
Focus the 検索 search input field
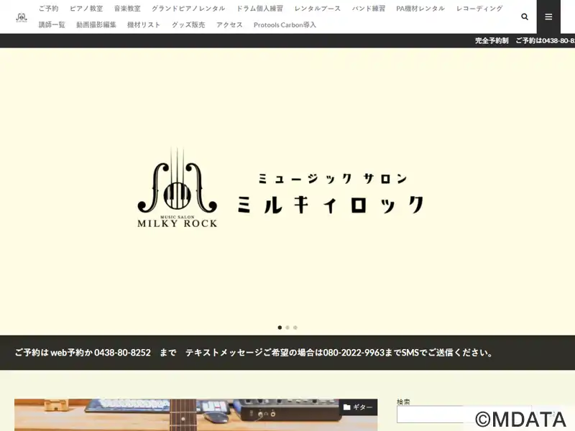pos(464,414)
